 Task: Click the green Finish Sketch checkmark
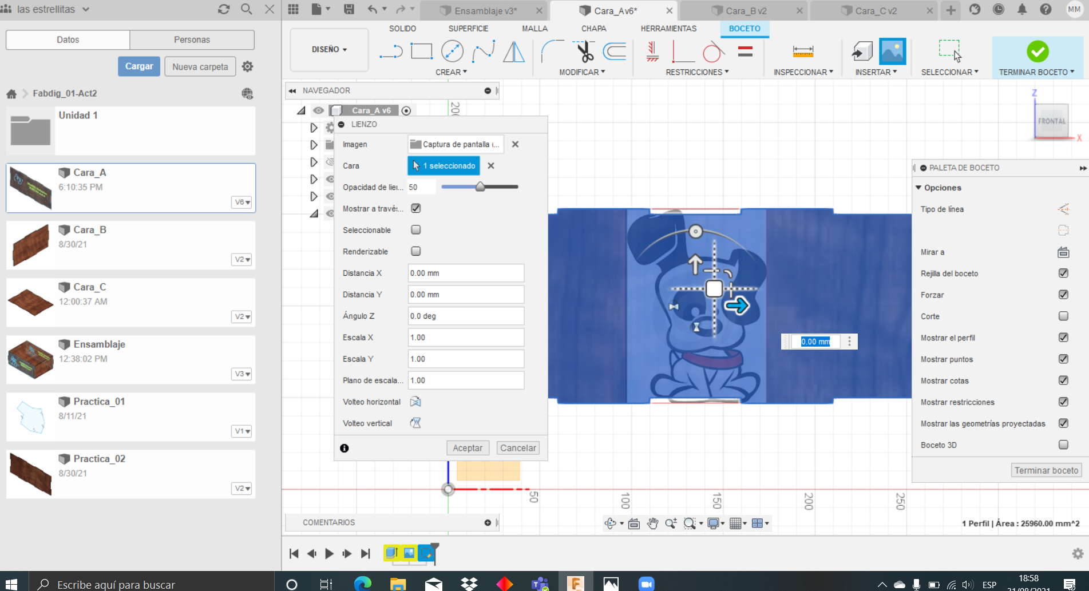[x=1037, y=51]
